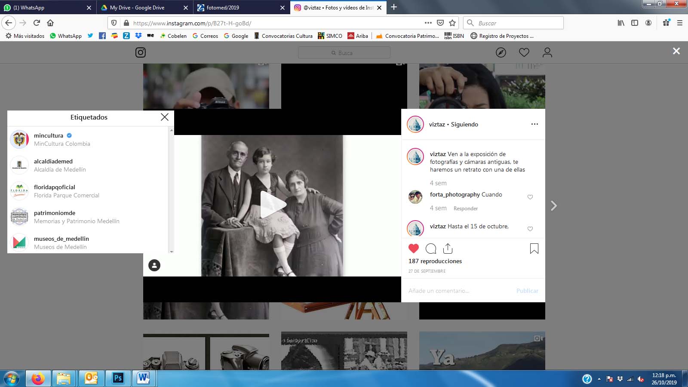
Task: Go to next post with right chevron
Action: (554, 206)
